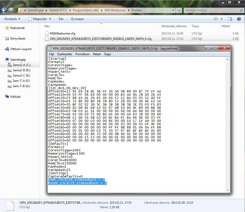Click drive icon for Samu2-C (E:)

pos(10,76)
